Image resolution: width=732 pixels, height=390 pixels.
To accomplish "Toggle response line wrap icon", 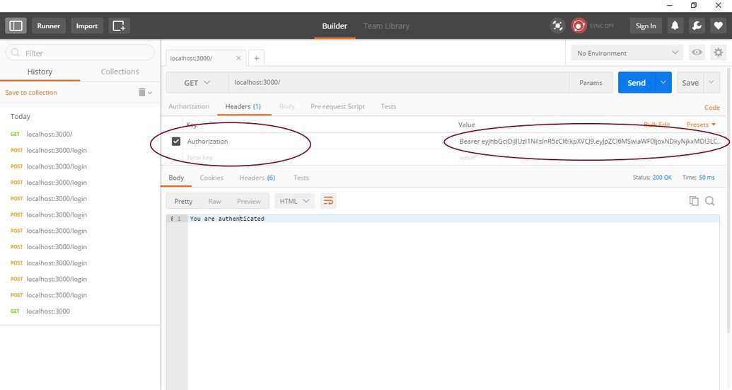I will (328, 201).
